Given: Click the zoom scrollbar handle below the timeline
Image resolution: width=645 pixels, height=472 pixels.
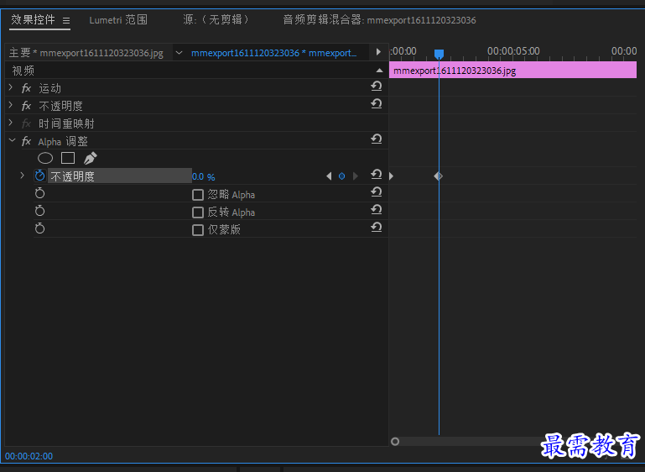Looking at the screenshot, I should [395, 442].
